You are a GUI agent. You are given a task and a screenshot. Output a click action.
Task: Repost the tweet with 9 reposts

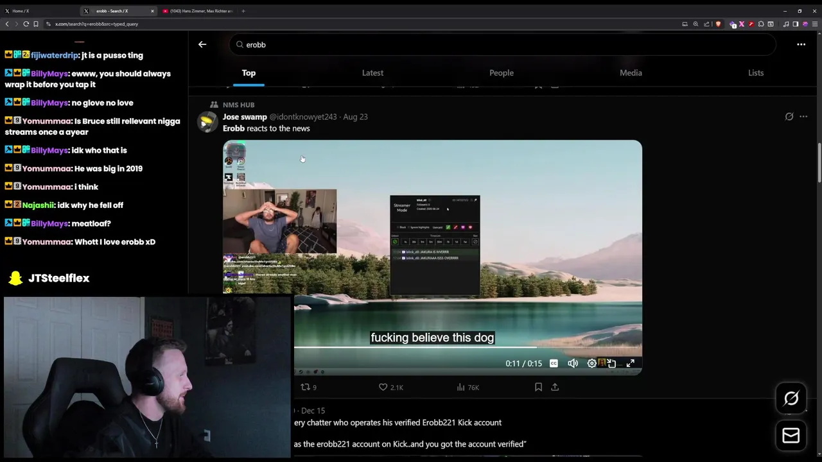309,387
